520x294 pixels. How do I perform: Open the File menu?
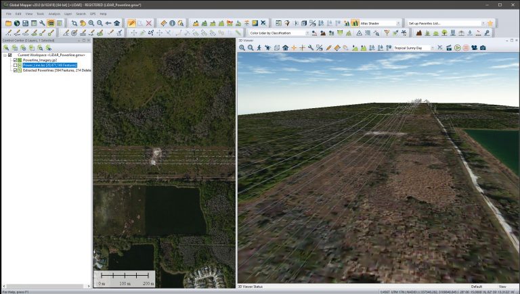click(9, 14)
